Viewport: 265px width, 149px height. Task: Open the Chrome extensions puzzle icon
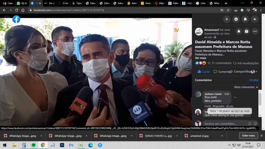[242, 10]
